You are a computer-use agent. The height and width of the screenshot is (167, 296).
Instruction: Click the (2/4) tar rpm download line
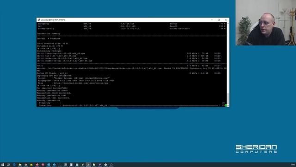tap(129, 56)
